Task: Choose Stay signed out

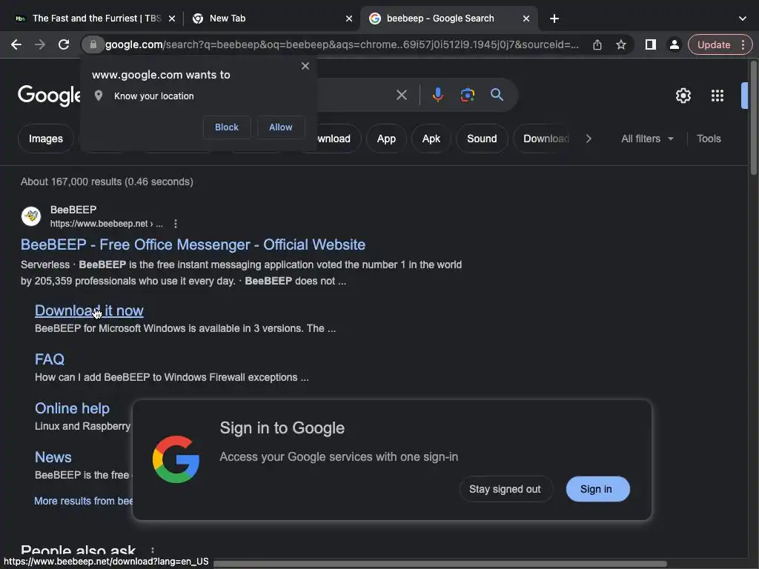Action: coord(505,489)
